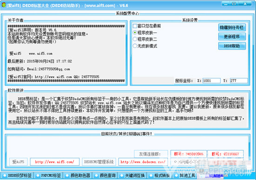Switch to the 关键词互换 tab
This screenshot has width=256, height=180.
pyautogui.click(x=132, y=176)
